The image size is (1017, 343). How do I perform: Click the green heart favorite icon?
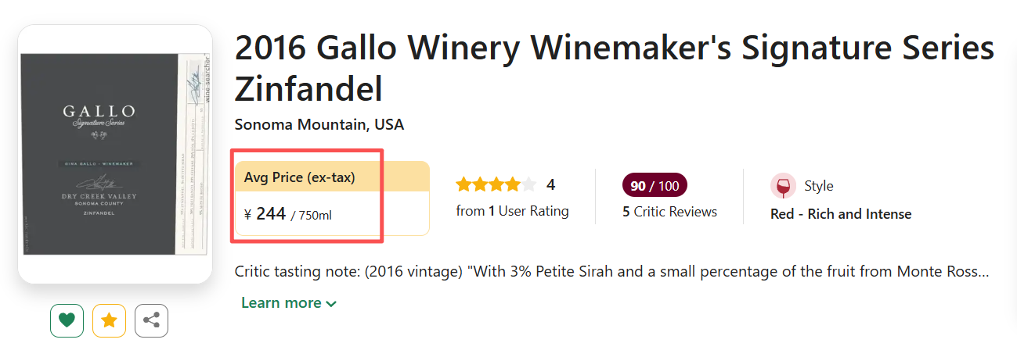click(67, 320)
